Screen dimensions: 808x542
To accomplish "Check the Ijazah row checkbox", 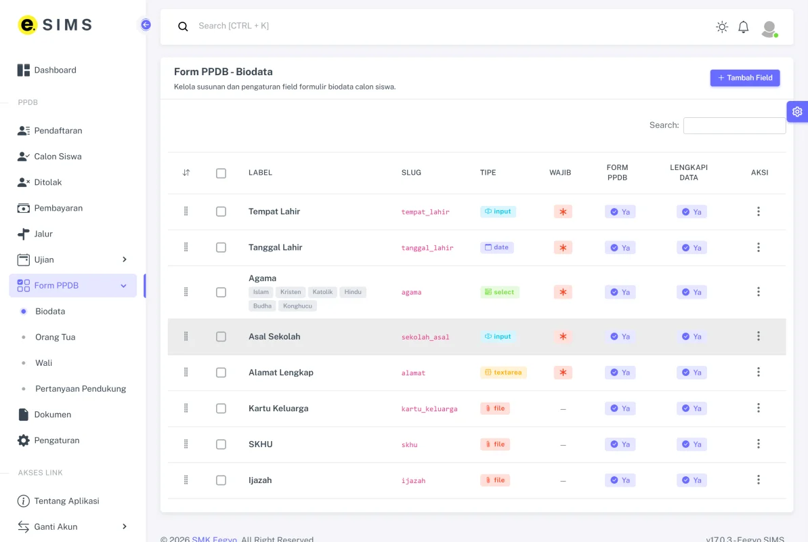I will pos(221,480).
